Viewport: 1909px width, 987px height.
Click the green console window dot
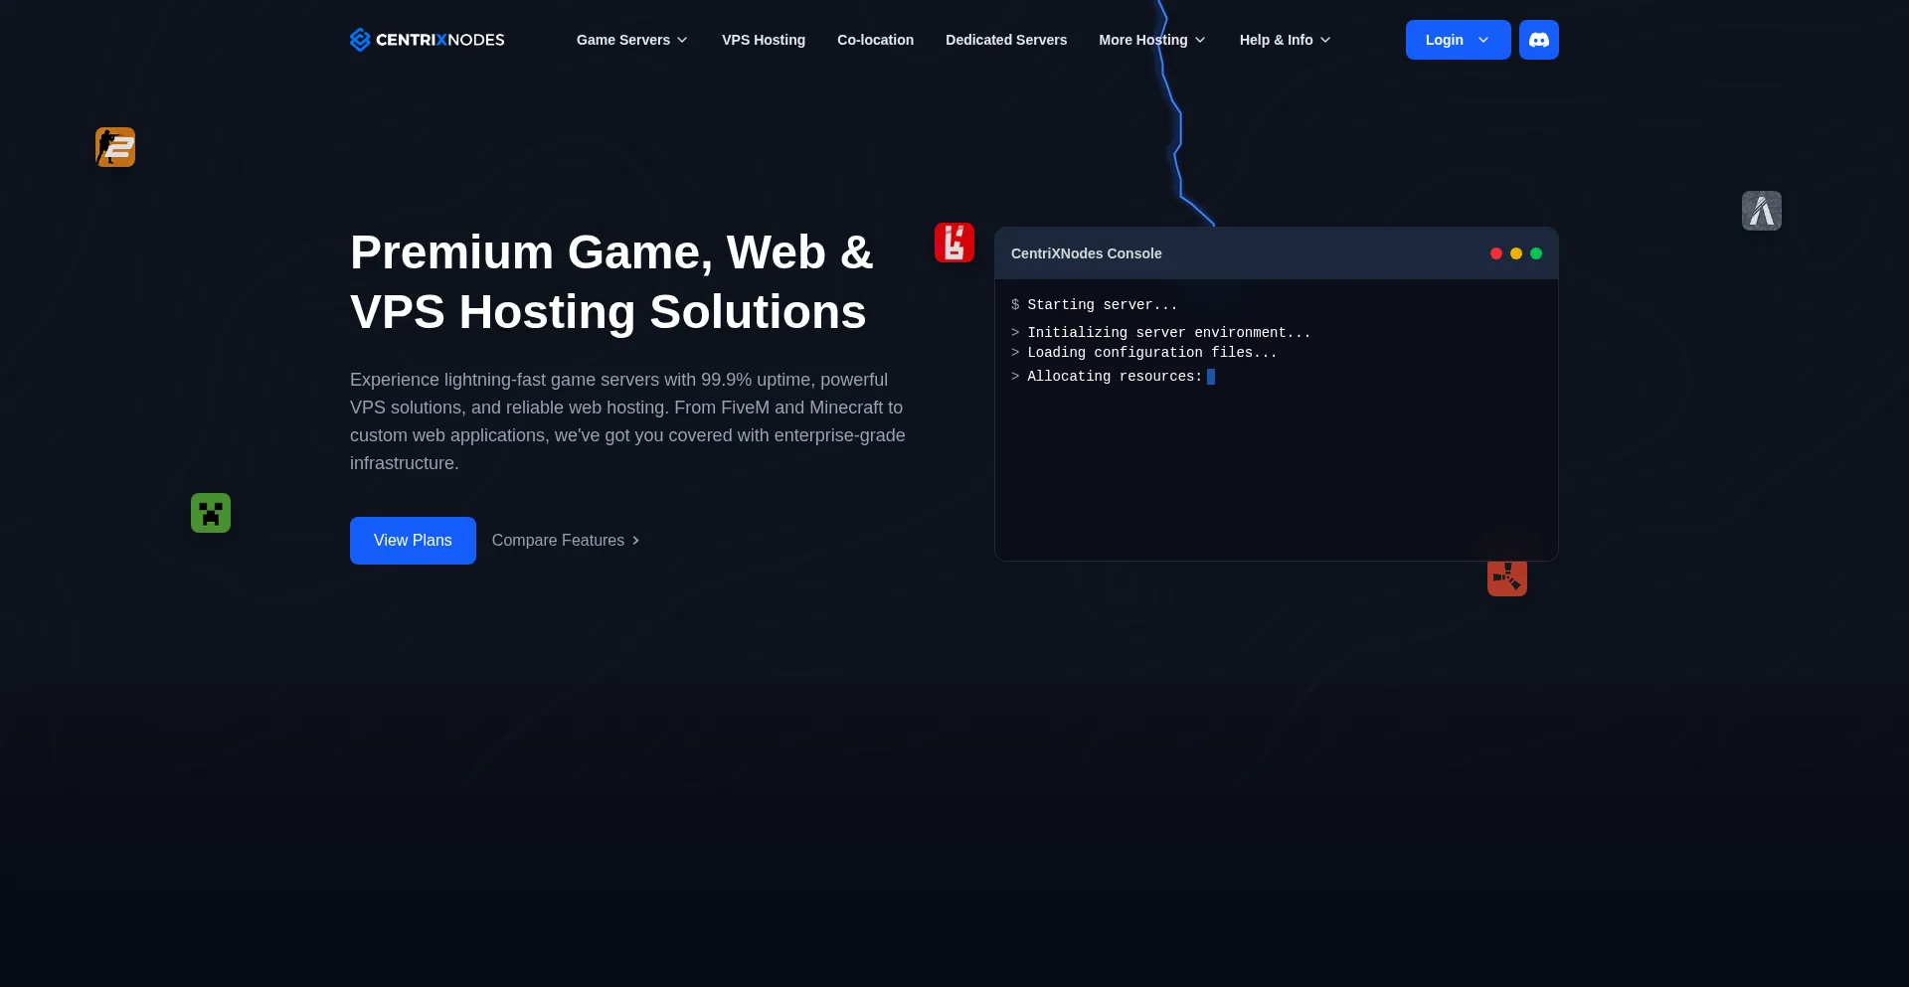coord(1536,253)
